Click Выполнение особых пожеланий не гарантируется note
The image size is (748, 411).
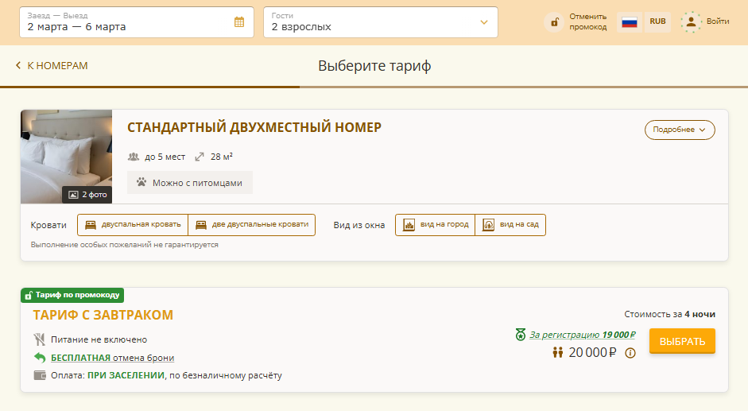[125, 245]
